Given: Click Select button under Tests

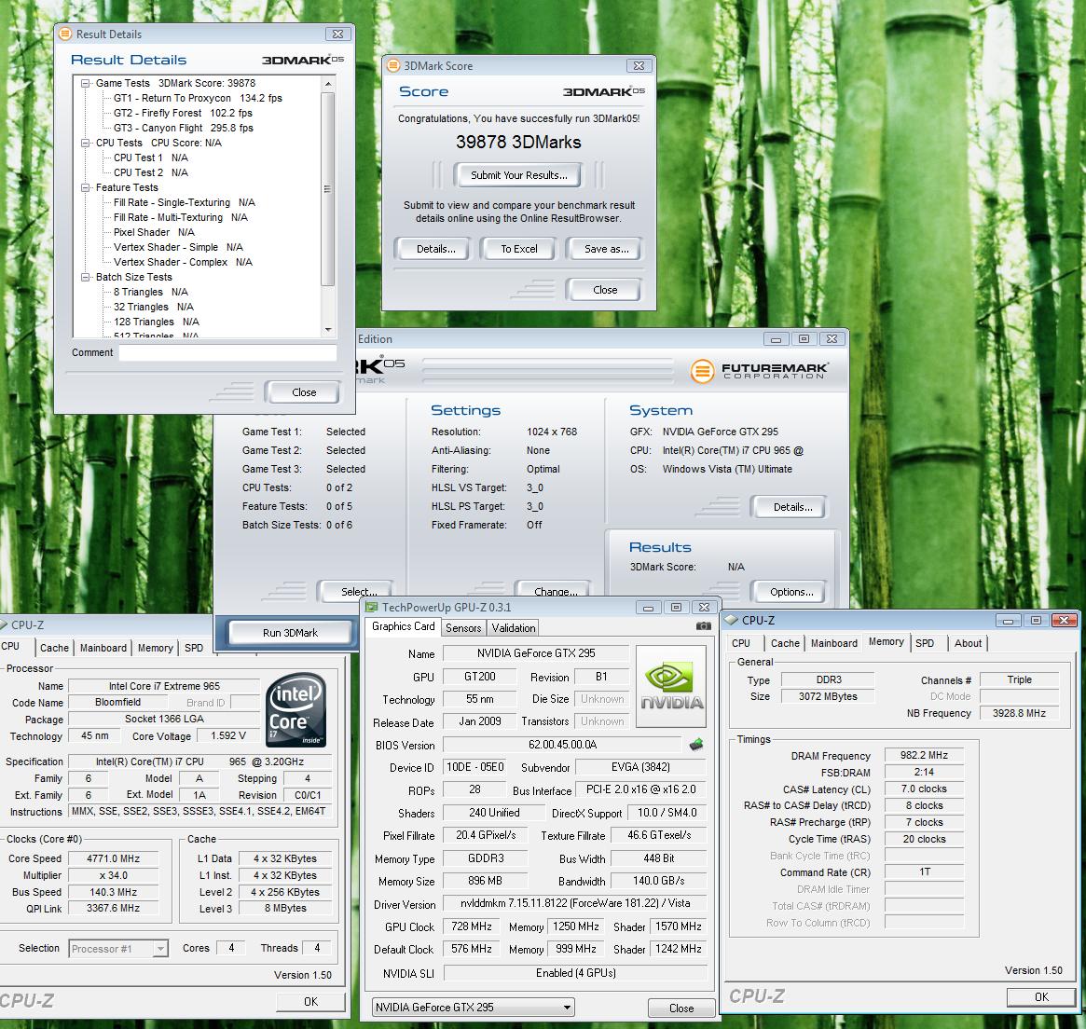Looking at the screenshot, I should coord(359,591).
